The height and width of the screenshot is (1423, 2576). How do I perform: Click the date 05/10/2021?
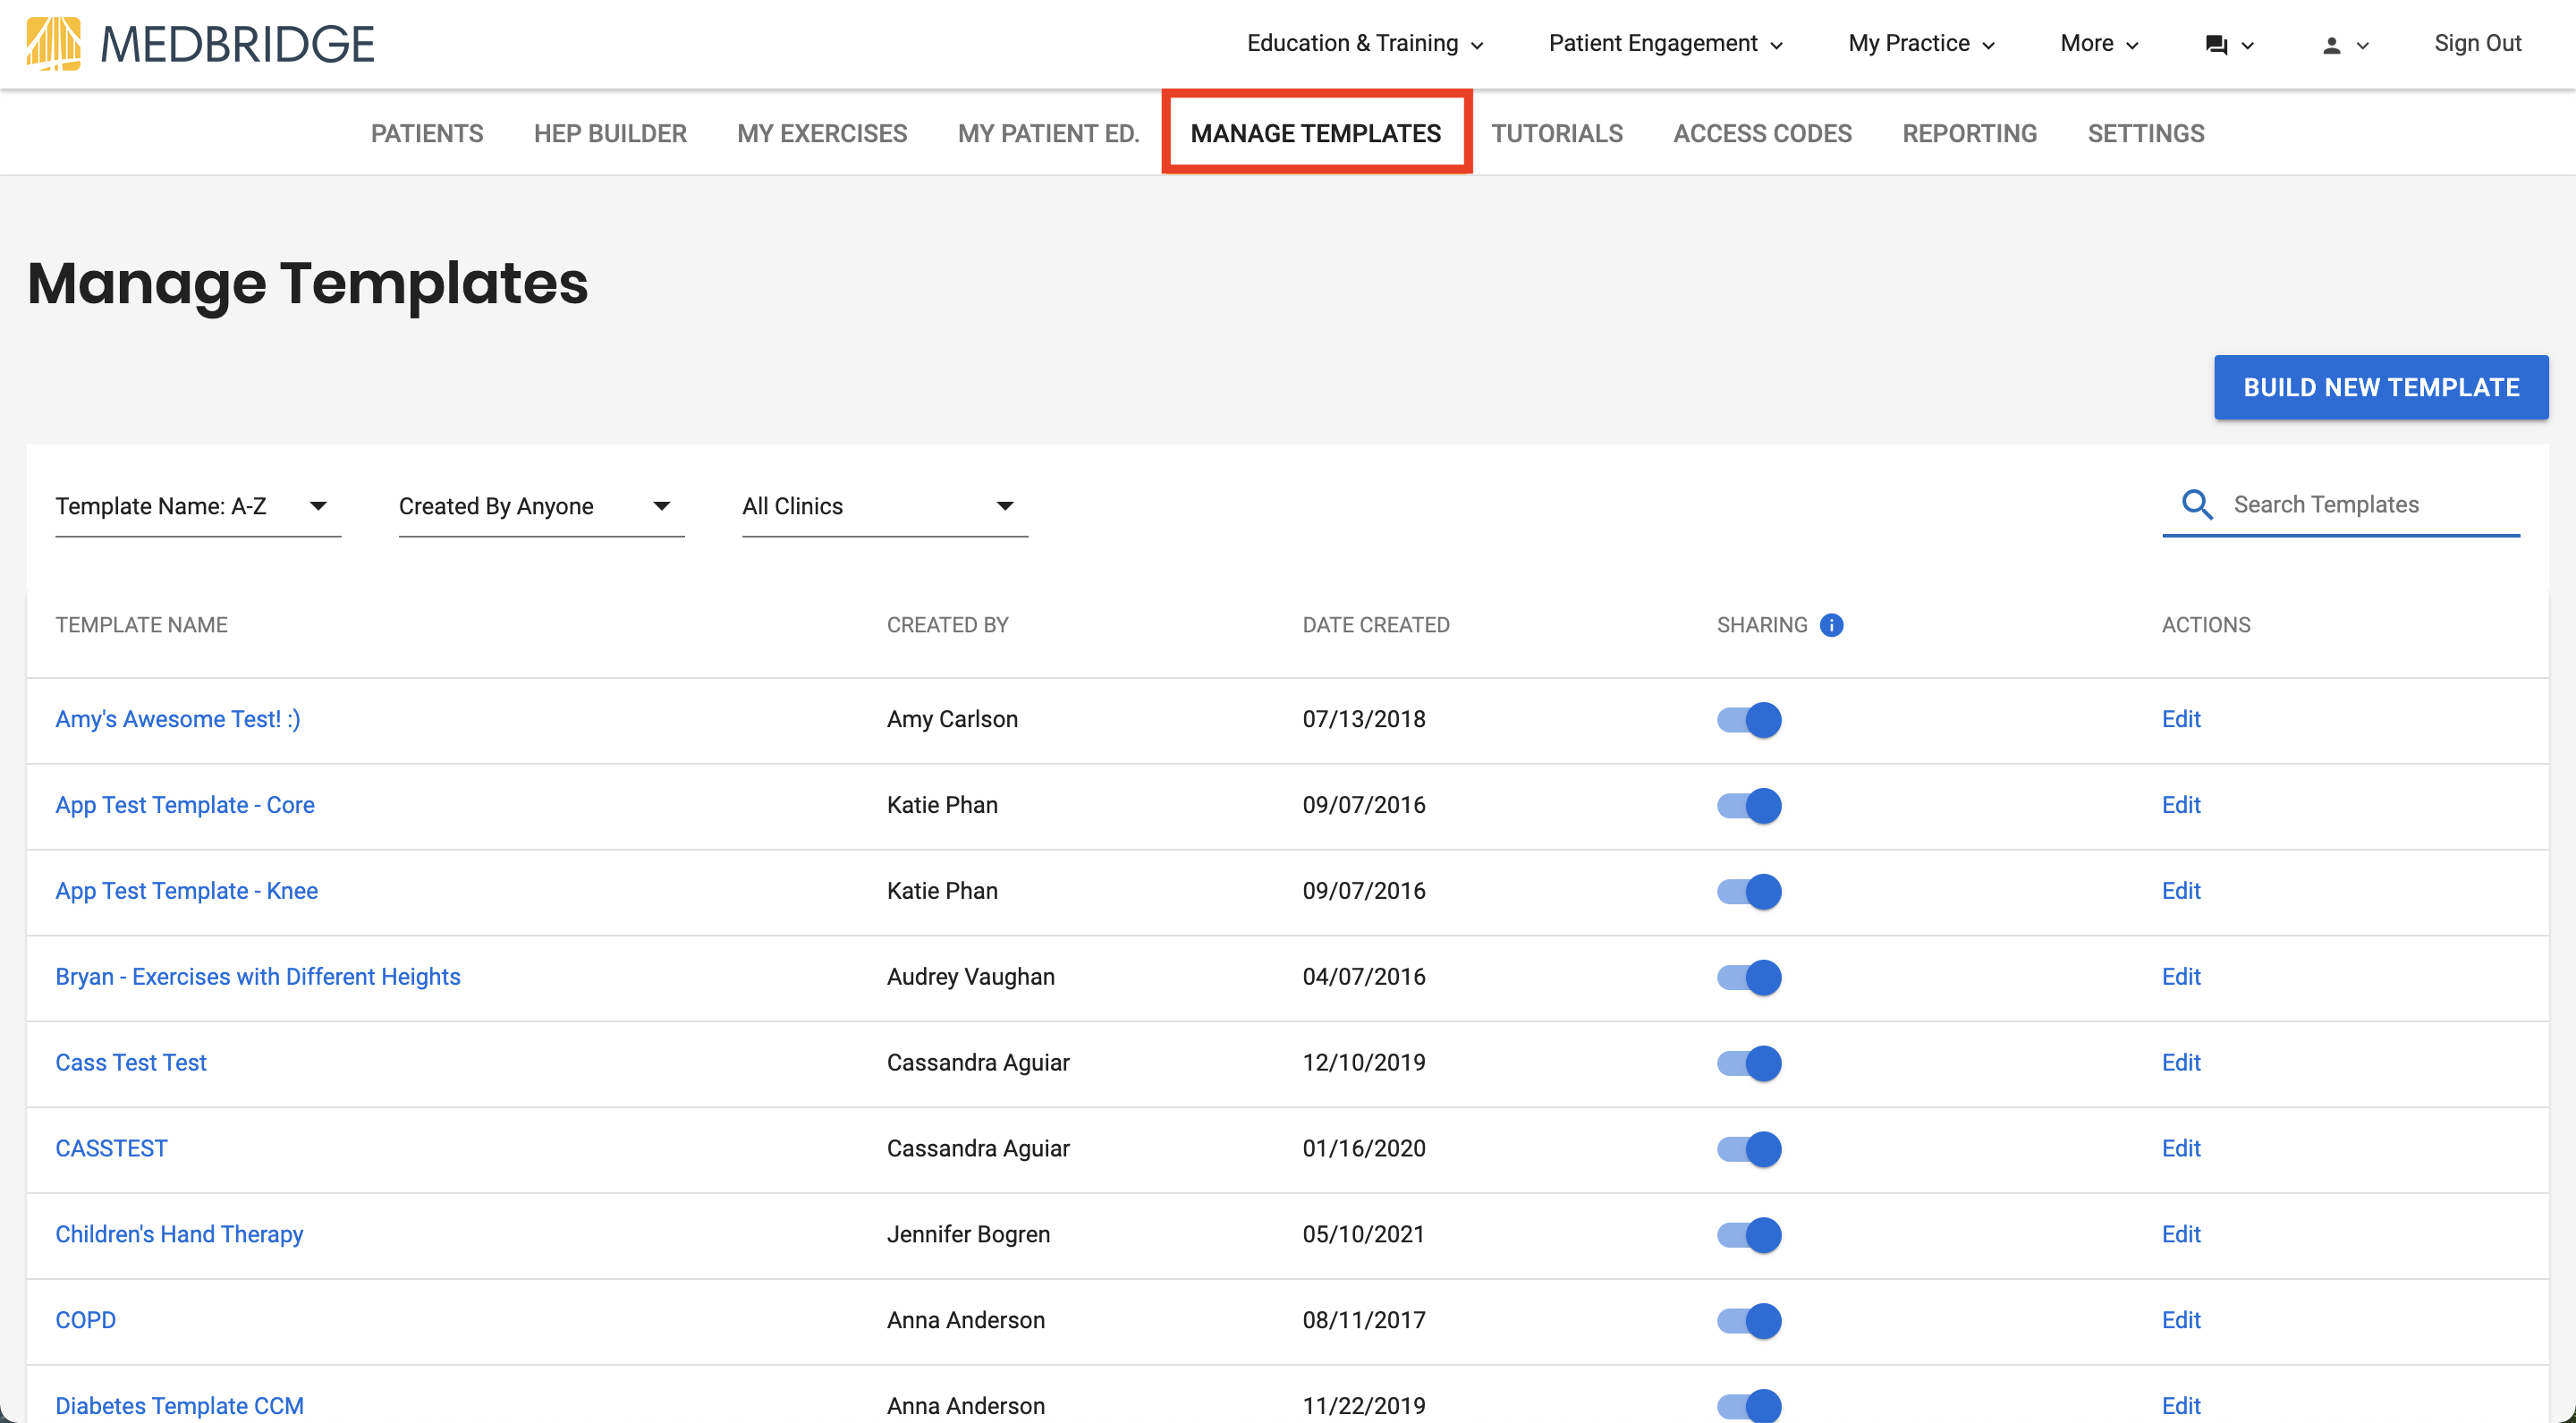(x=1364, y=1234)
